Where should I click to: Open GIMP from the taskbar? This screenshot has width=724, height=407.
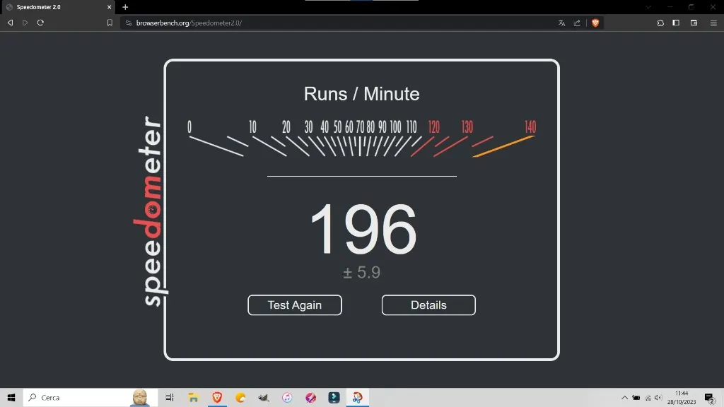pyautogui.click(x=264, y=397)
